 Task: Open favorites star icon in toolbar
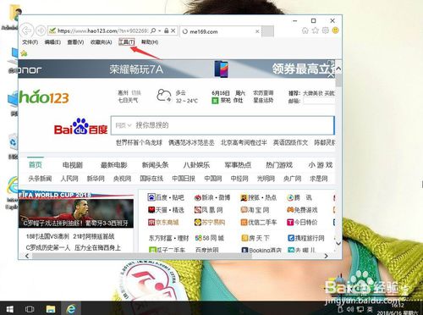coord(315,30)
